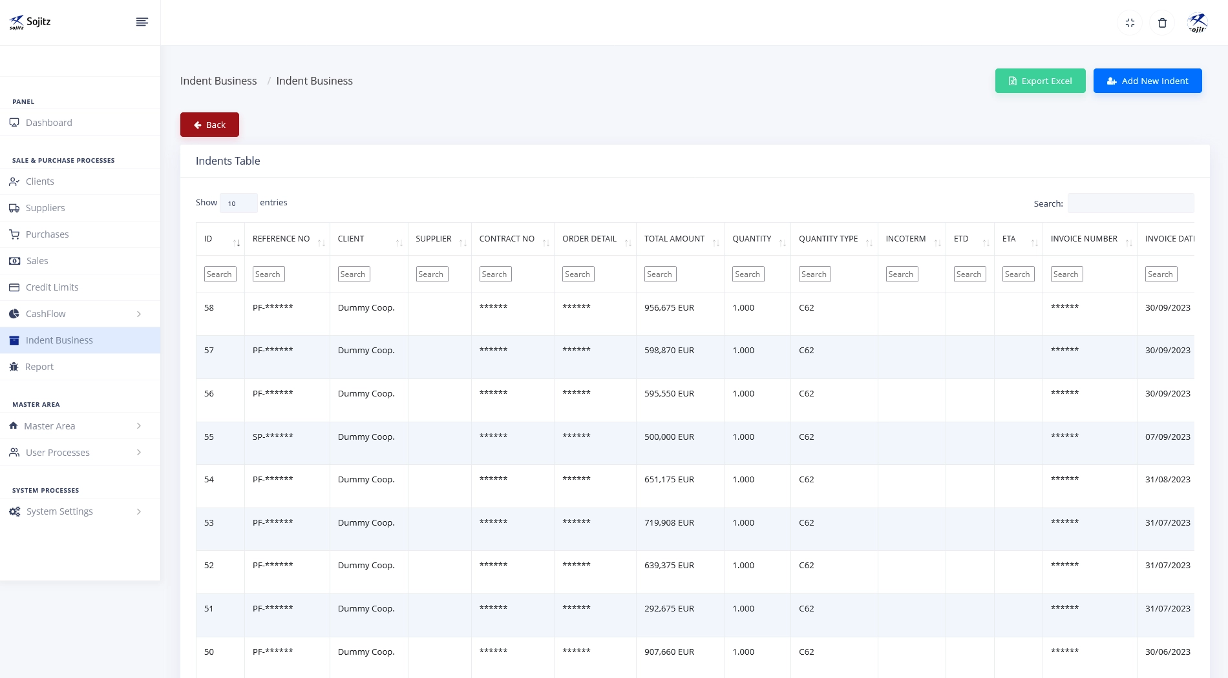Click the Report bug icon

click(14, 367)
